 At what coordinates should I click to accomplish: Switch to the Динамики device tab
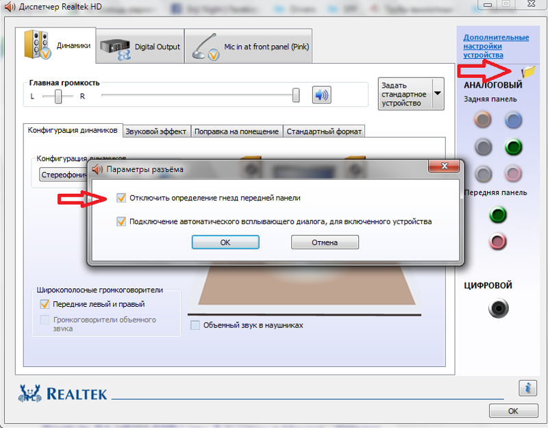click(x=56, y=45)
